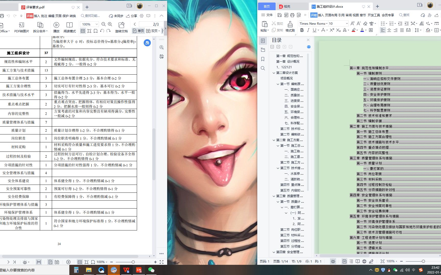Toggle character border A icon

[x=371, y=30]
